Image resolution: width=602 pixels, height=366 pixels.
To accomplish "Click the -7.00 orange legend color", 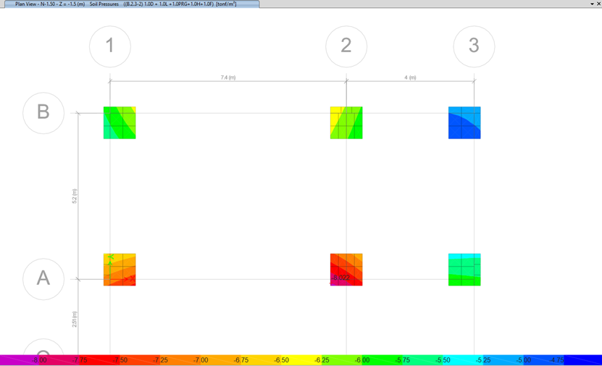I will click(201, 360).
